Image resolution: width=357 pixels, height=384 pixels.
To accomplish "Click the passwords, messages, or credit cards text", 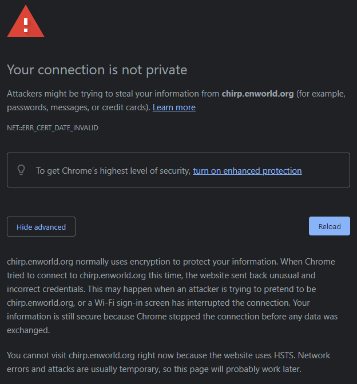I will (x=77, y=107).
